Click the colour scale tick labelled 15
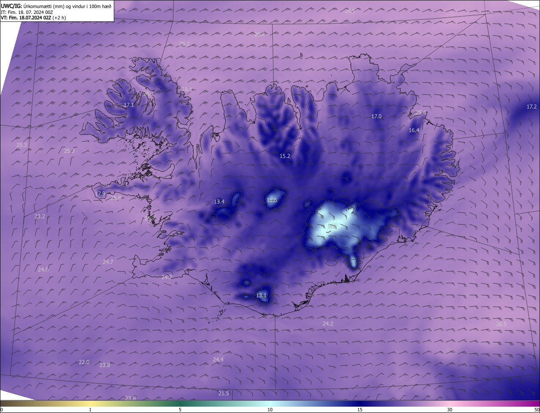 [x=360, y=410]
